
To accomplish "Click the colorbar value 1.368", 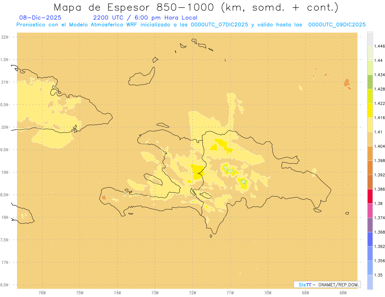I will tap(380, 232).
